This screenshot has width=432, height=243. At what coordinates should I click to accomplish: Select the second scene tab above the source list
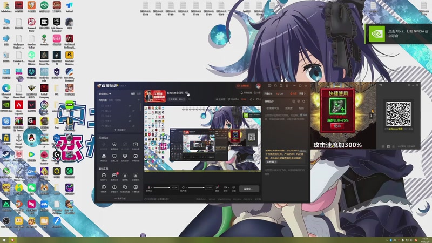tap(111, 100)
